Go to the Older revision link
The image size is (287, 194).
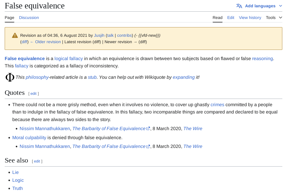tap(45, 42)
